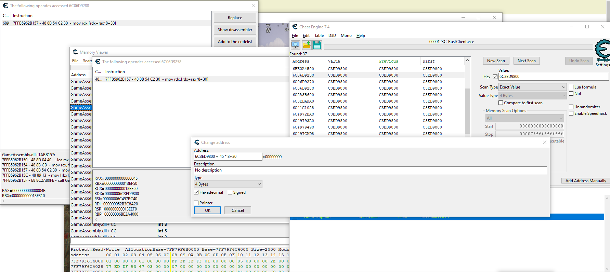
Task: Maximize the Cheat Engine 7.4 window
Action: click(x=587, y=27)
